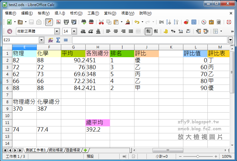Viewport: 237px width, 161px height.
Task: Toggle italic formatting
Action: [x=91, y=31]
